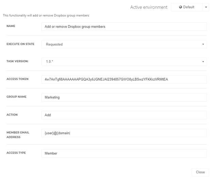Viewport: 212px width, 180px height.
Task: Click the Access Token label
Action: pos(17,79)
